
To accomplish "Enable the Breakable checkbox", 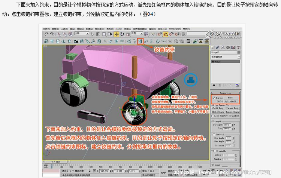I will click(214, 151).
